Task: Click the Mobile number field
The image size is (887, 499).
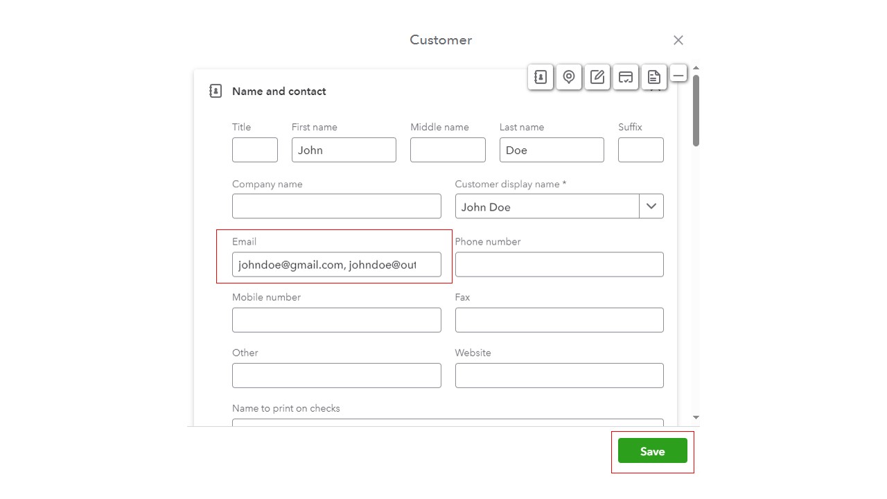Action: coord(336,320)
